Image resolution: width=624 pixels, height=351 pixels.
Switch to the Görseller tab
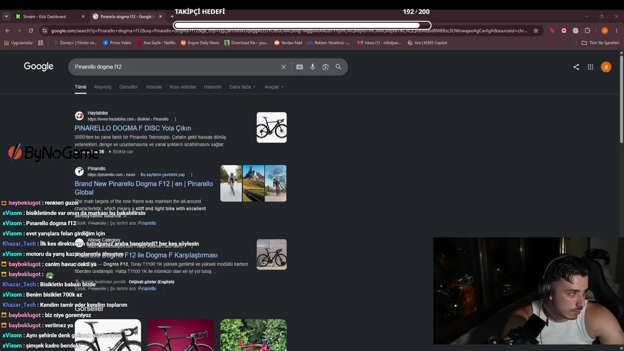(128, 87)
